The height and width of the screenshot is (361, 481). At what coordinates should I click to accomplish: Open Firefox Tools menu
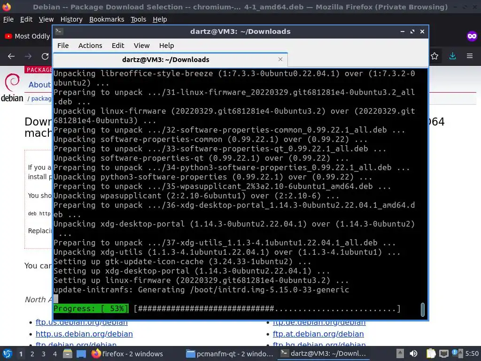[x=139, y=19]
